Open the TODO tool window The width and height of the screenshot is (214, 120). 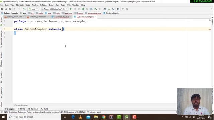[x=21, y=109]
